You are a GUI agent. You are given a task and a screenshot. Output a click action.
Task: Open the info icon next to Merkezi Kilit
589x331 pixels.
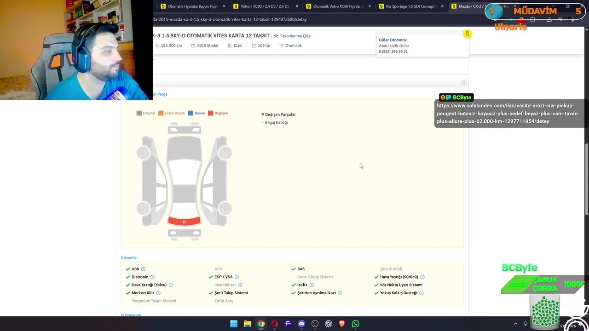tap(158, 293)
